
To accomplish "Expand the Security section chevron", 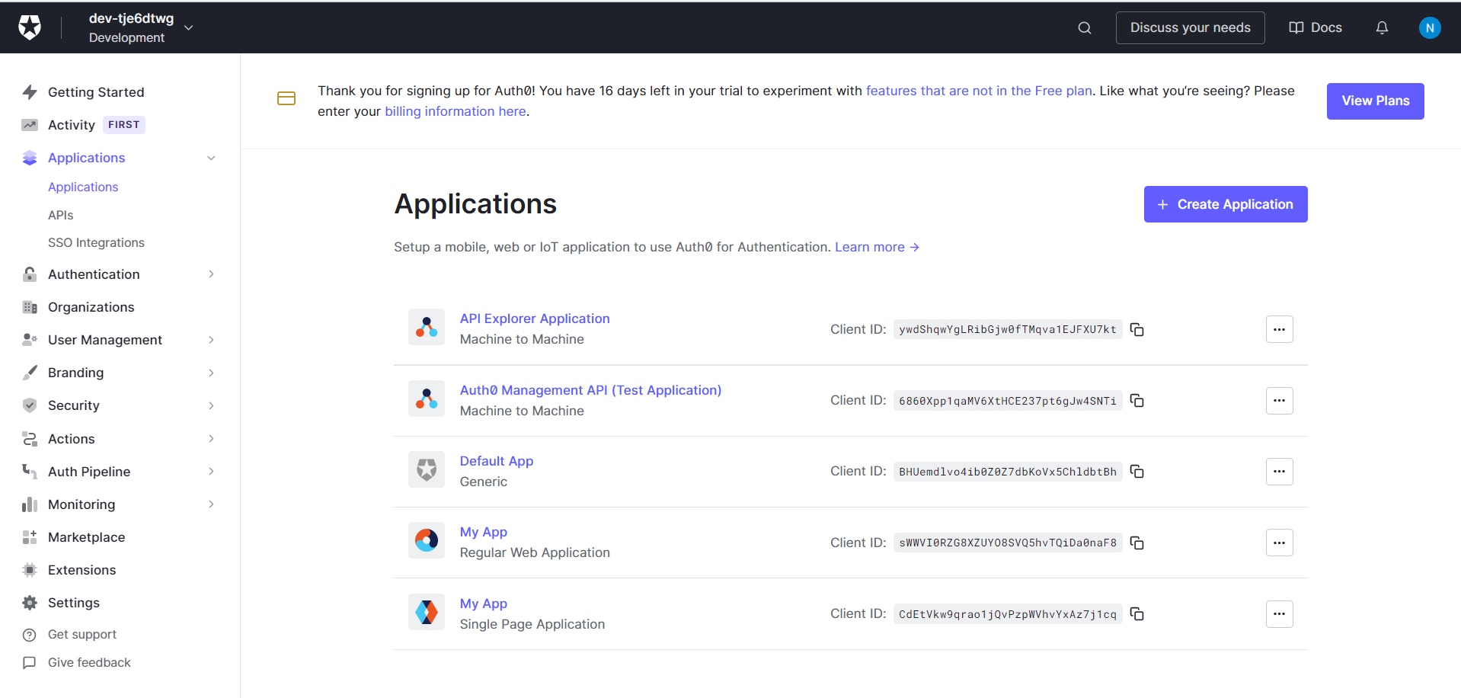I will pos(211,405).
